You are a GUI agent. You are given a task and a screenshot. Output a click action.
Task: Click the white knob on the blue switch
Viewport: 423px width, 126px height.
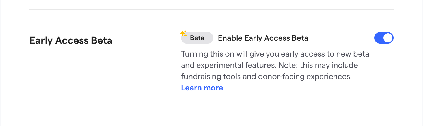(388, 38)
